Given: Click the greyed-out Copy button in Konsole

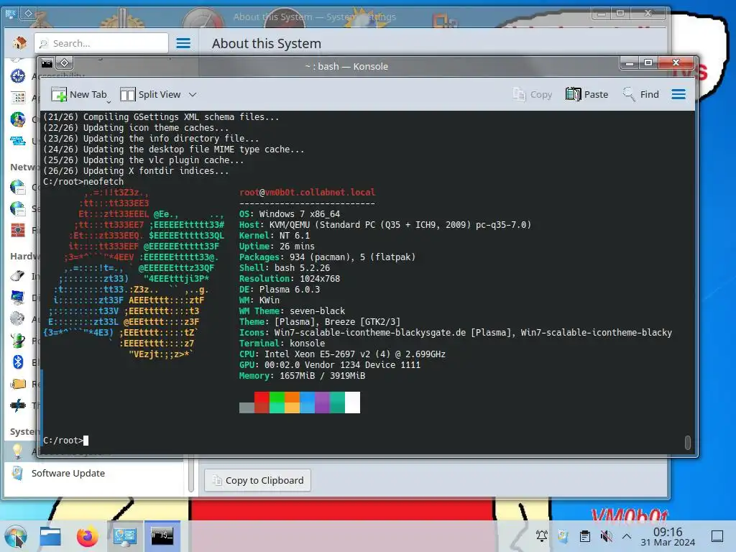Looking at the screenshot, I should pyautogui.click(x=533, y=94).
